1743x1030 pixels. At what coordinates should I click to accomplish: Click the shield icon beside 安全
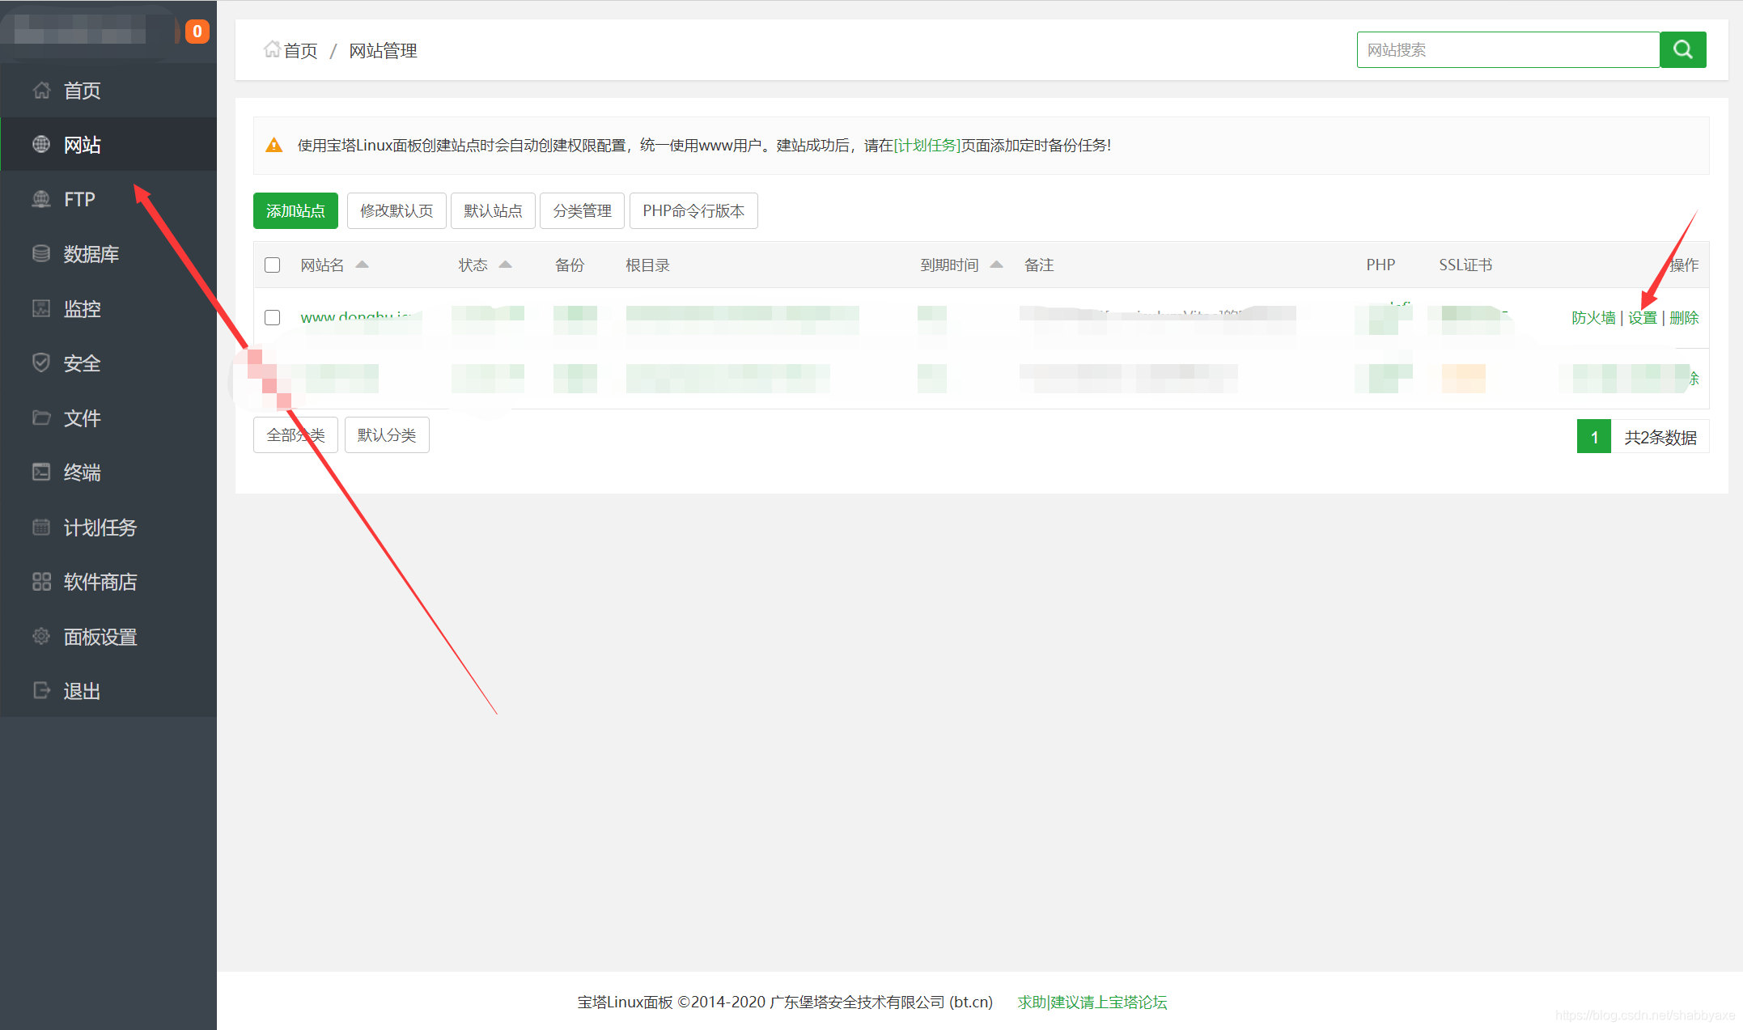click(x=41, y=363)
